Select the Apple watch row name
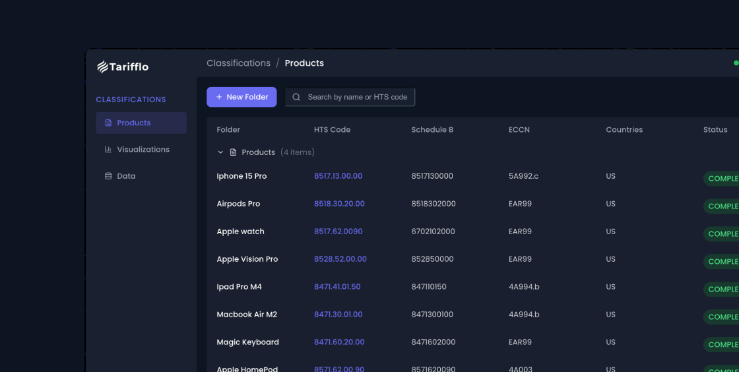 pos(240,232)
